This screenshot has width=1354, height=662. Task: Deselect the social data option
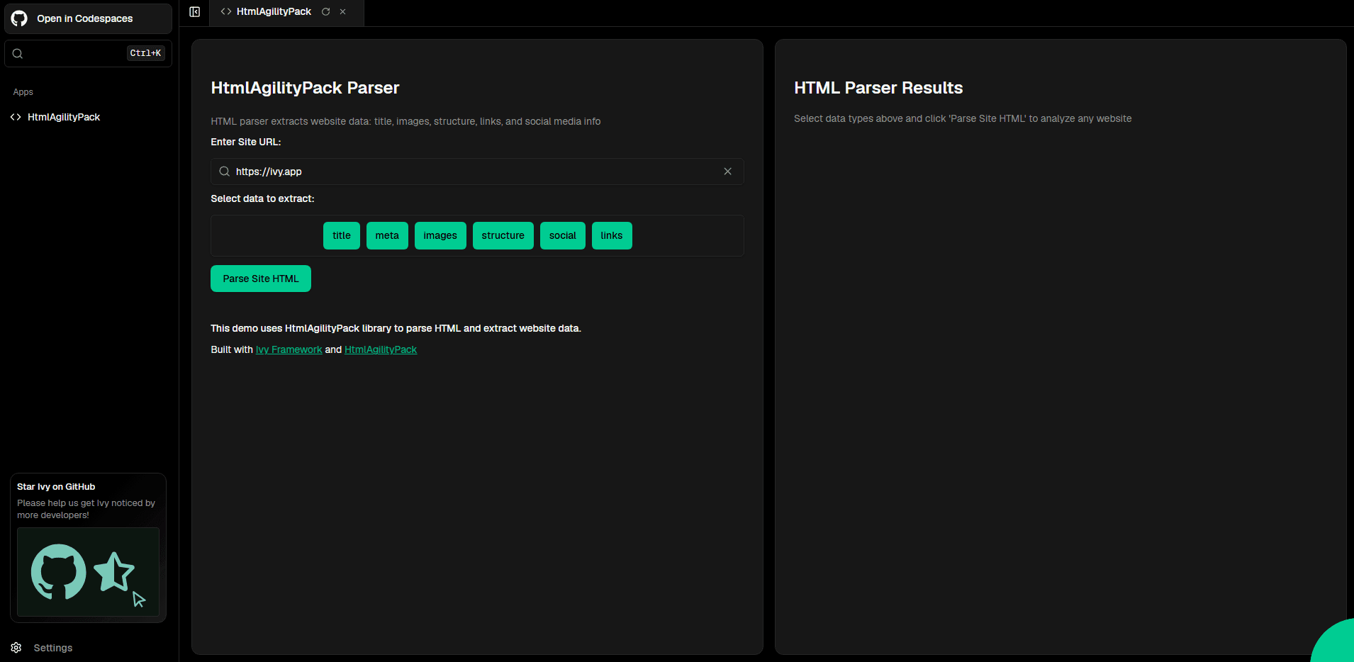point(562,236)
